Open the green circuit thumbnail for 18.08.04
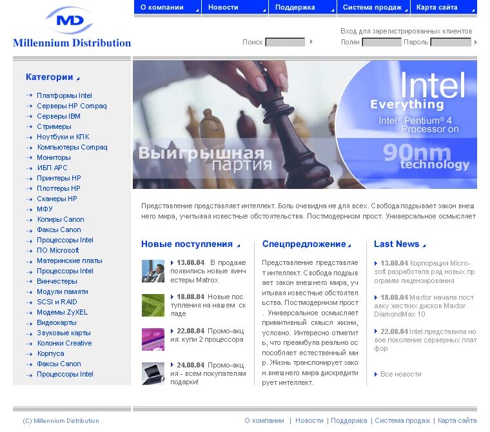Viewport: 490px width, 432px height. coord(153,305)
